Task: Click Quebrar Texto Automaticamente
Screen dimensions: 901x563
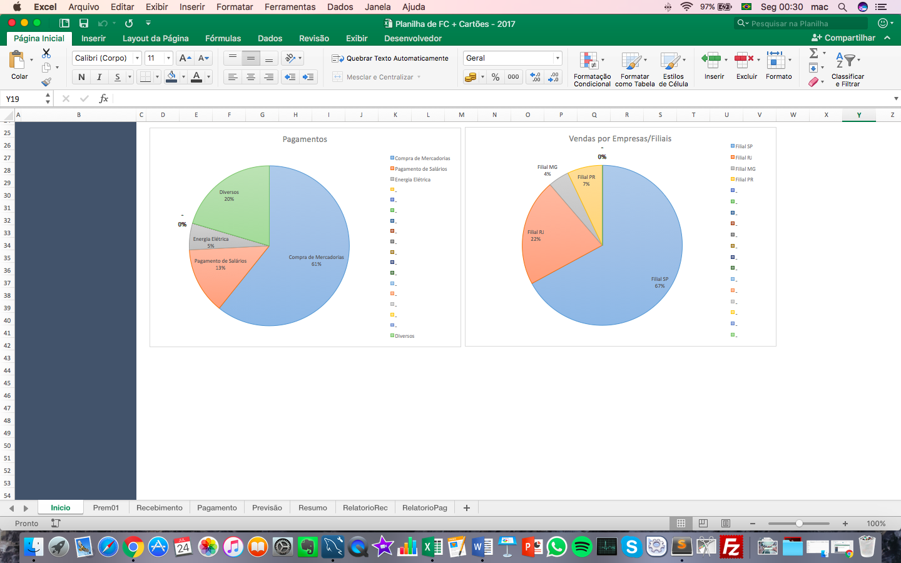Action: pos(390,58)
